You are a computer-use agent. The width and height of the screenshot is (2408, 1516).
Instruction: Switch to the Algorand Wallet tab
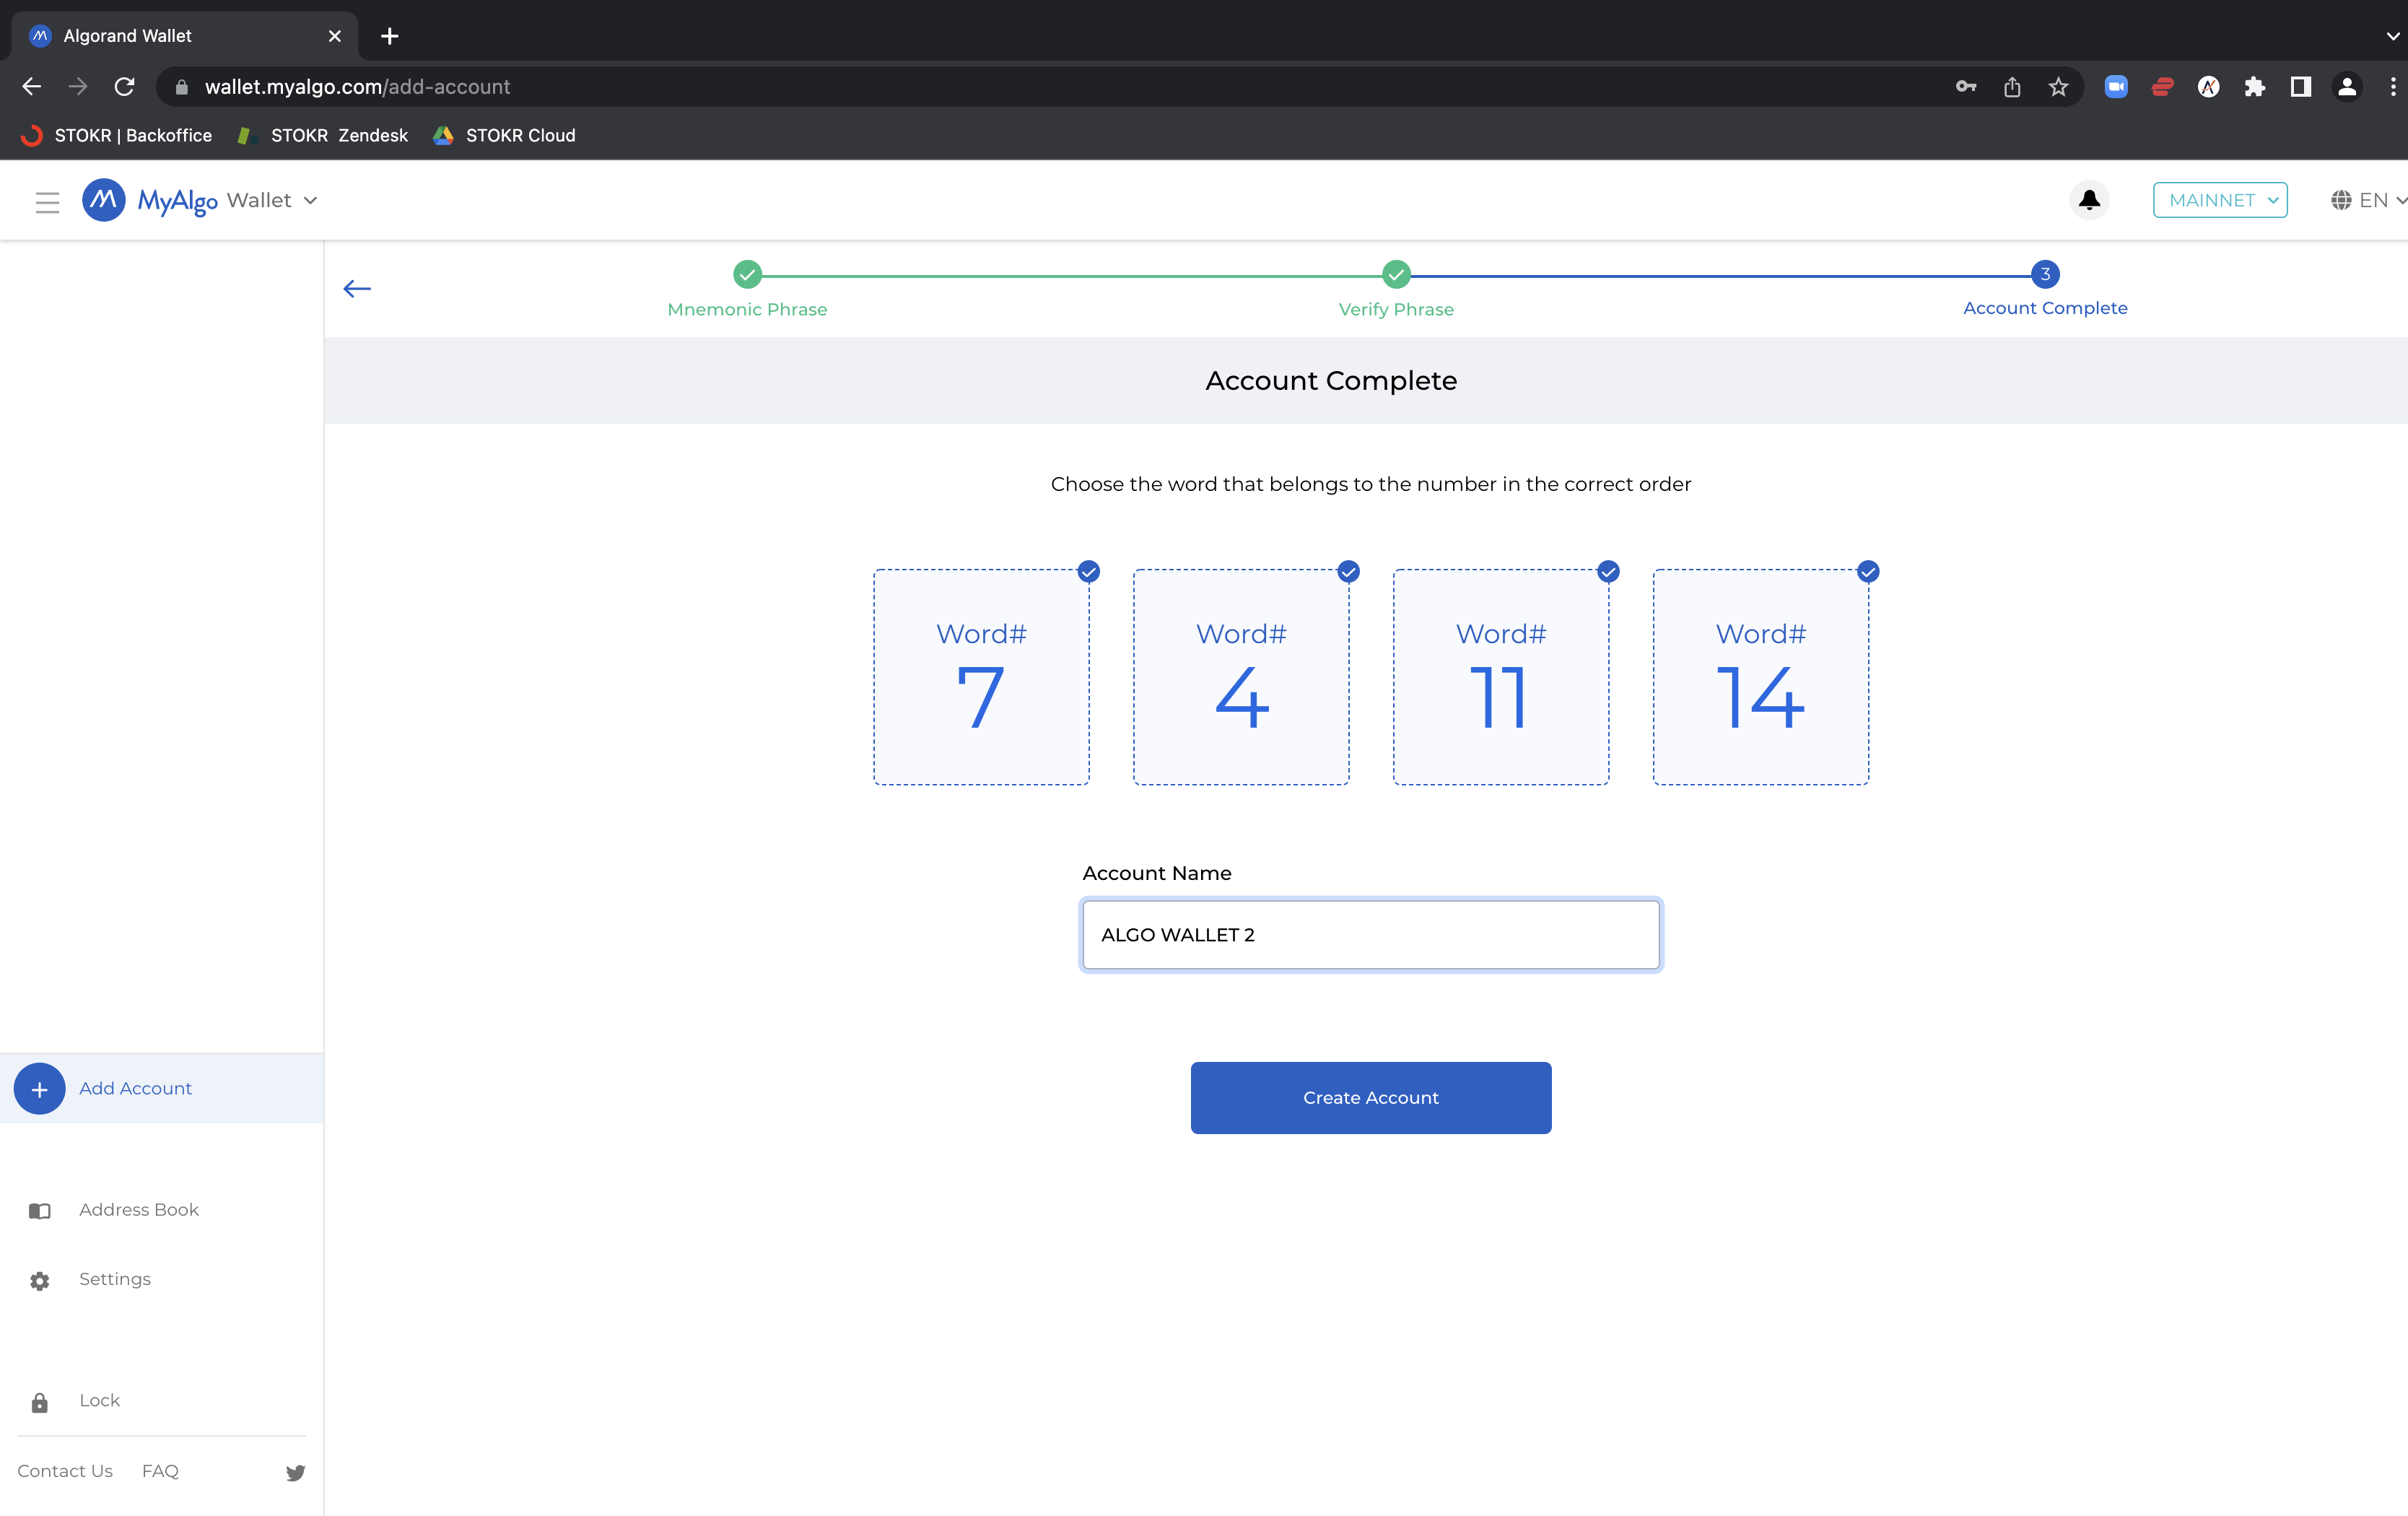point(185,36)
